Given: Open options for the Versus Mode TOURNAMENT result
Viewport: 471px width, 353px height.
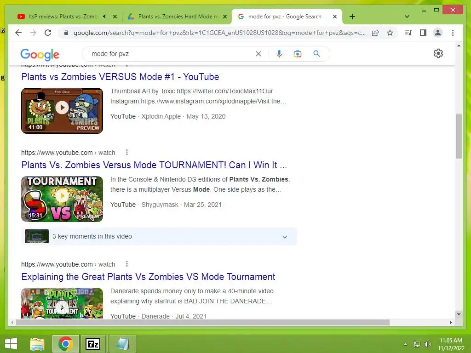Looking at the screenshot, I should (127, 153).
